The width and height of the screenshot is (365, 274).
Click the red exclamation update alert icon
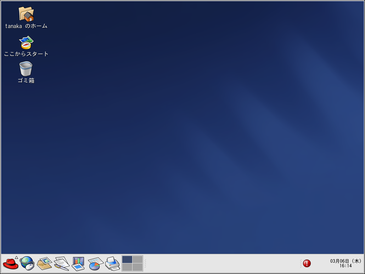(307, 263)
